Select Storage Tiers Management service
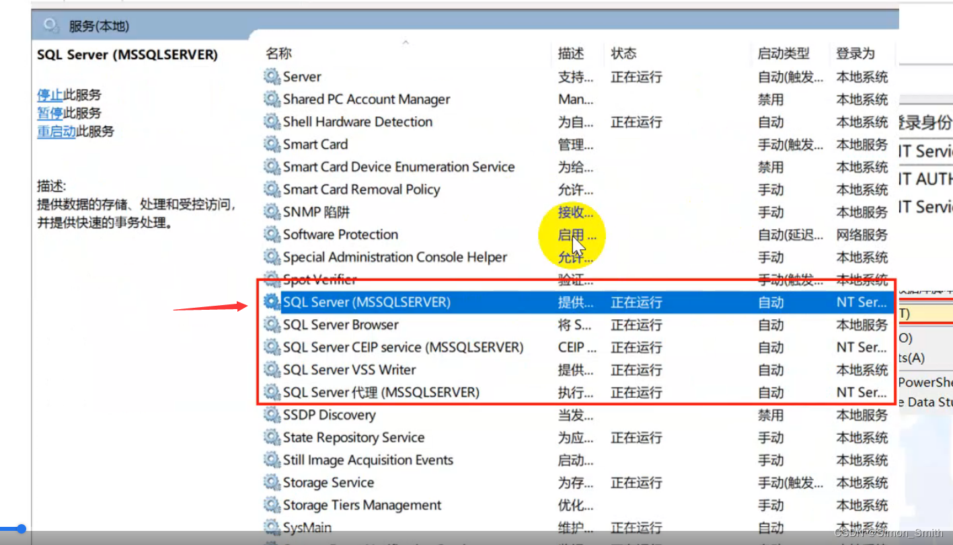Viewport: 953px width, 545px height. pos(363,505)
